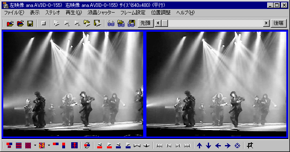Toggle the blue person figure display mode
The width and height of the screenshot is (290, 152).
pyautogui.click(x=74, y=145)
